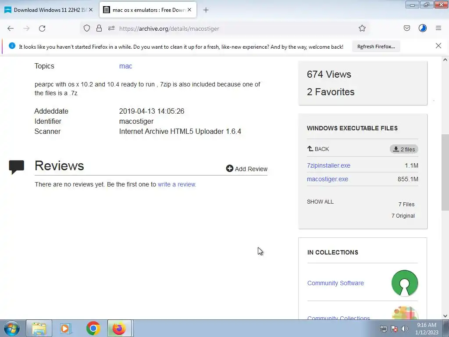The width and height of the screenshot is (449, 337).
Task: Click the scrollbar up arrow
Action: coord(445,60)
